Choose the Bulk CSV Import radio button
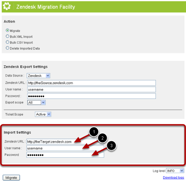Screen dimensions: 186x183 pos(7,42)
